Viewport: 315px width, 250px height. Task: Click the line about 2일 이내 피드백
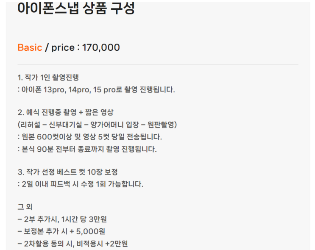(x=80, y=184)
